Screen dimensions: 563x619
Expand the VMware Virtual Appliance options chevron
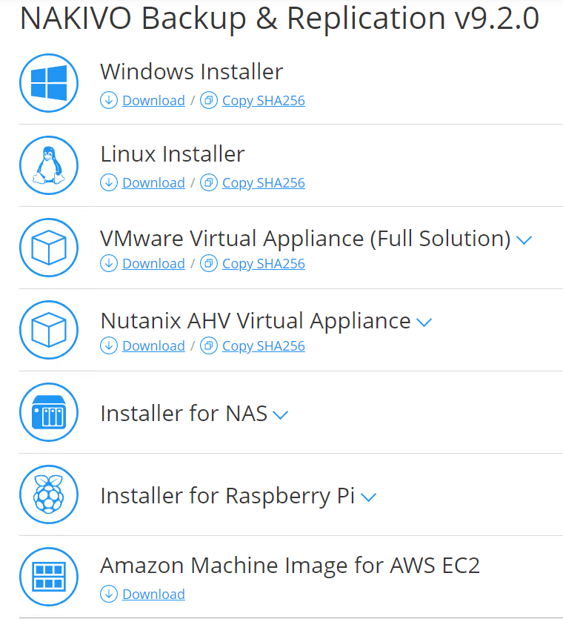[524, 240]
